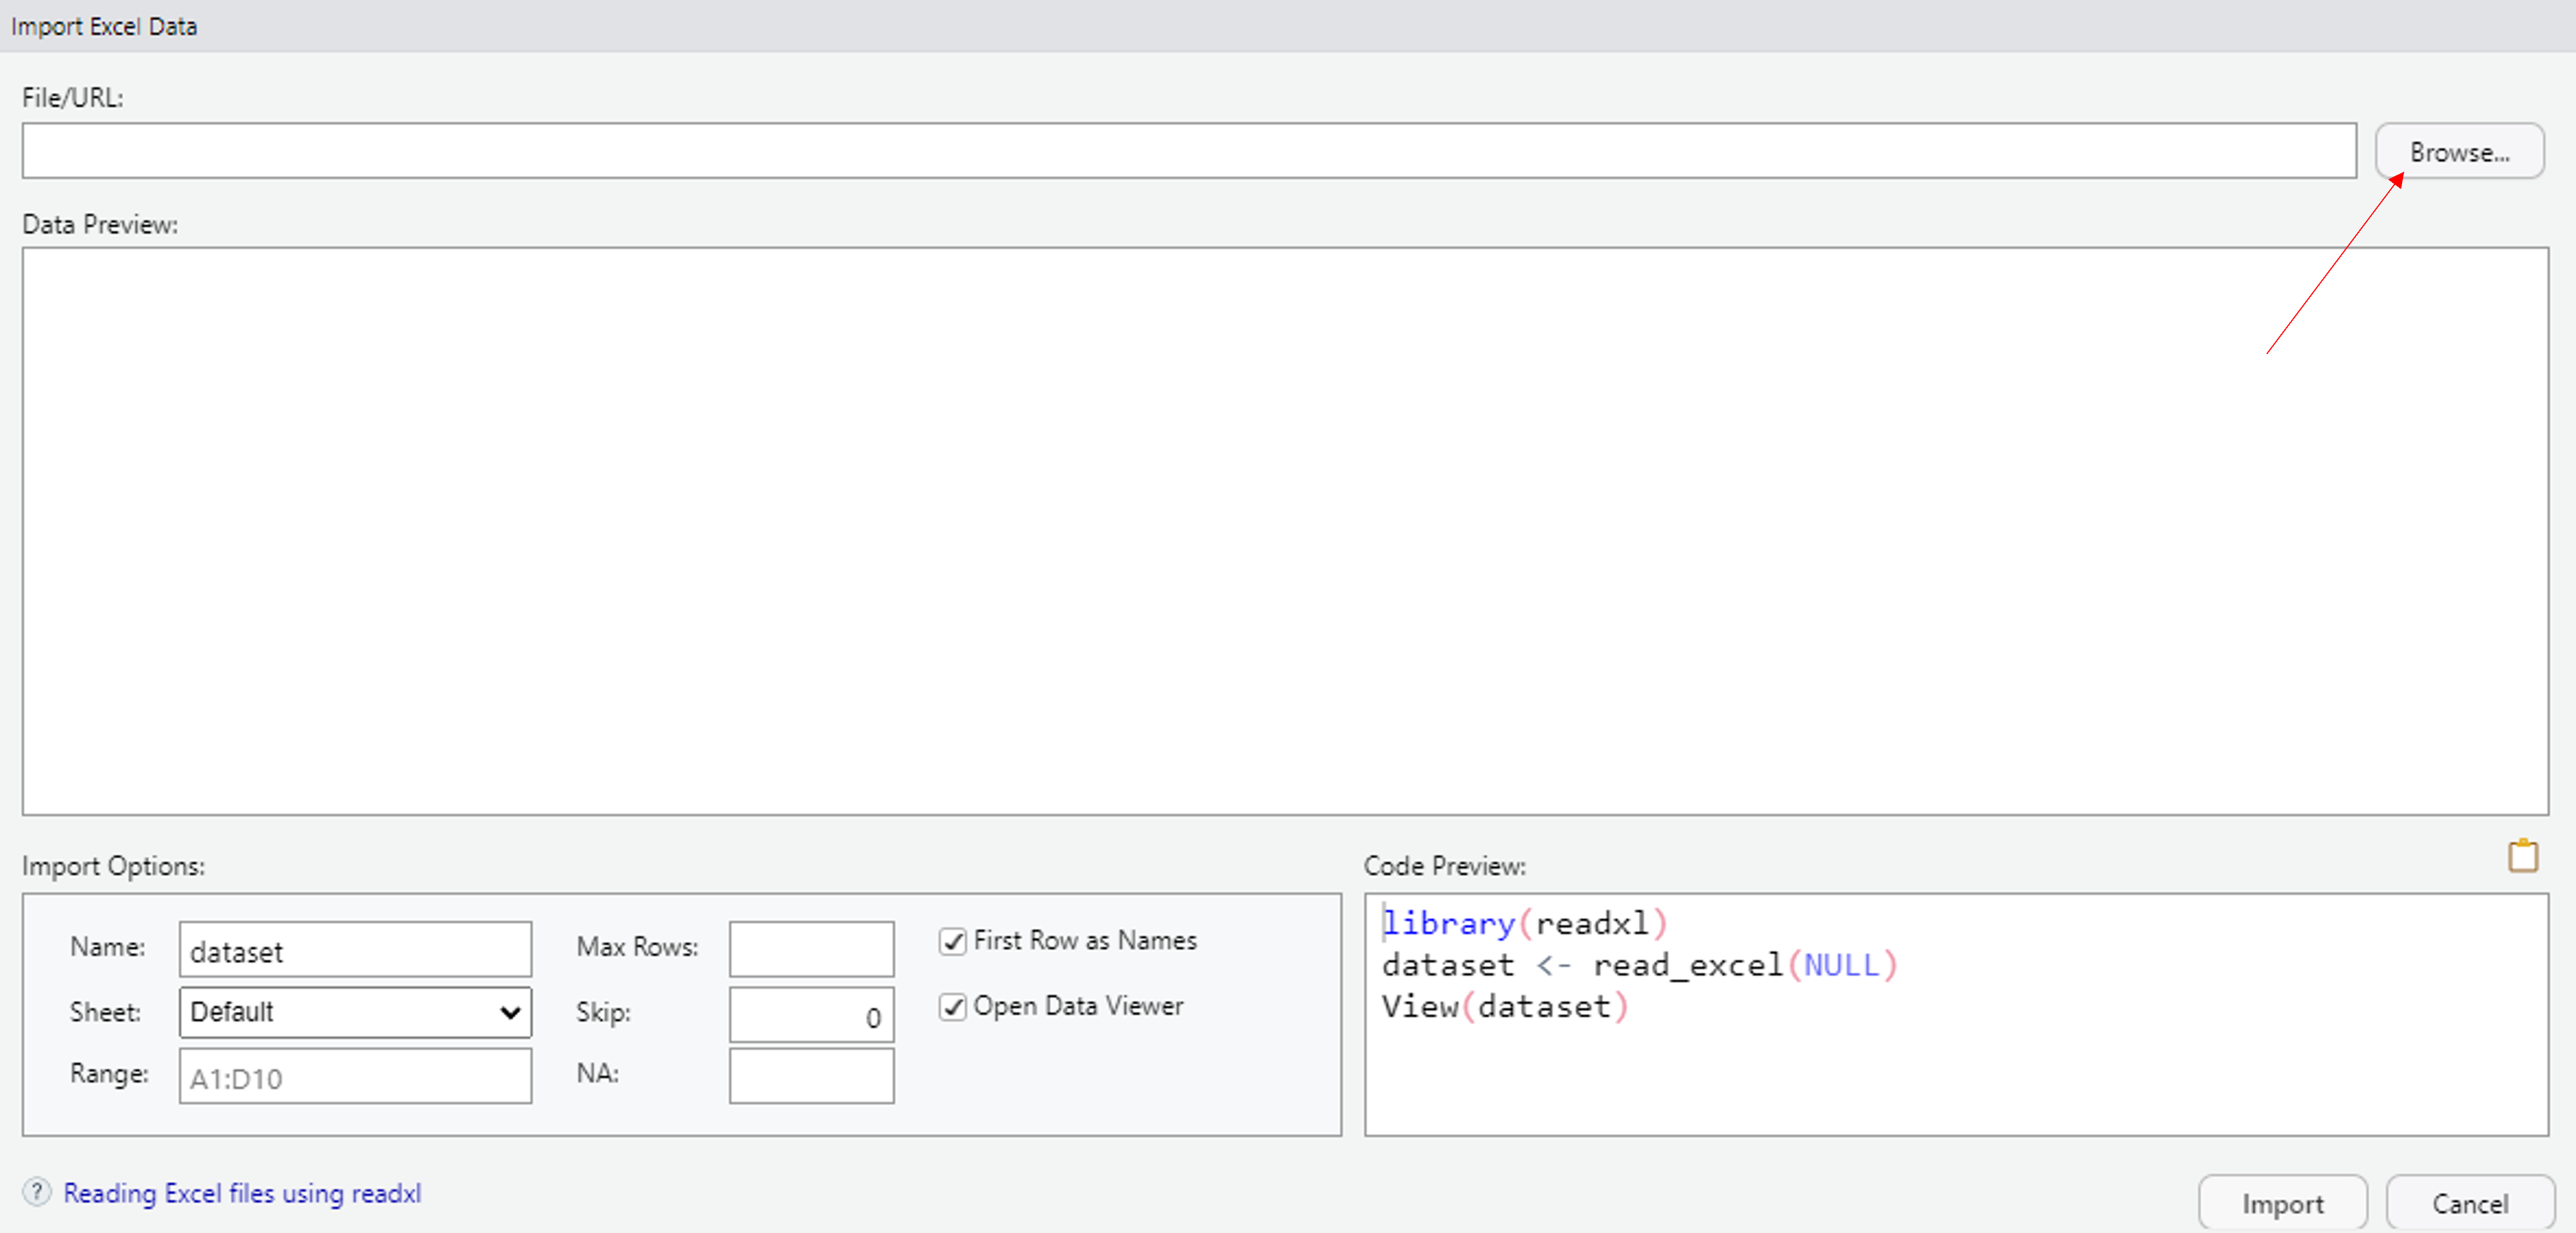Open the help question mark icon

pyautogui.click(x=37, y=1191)
